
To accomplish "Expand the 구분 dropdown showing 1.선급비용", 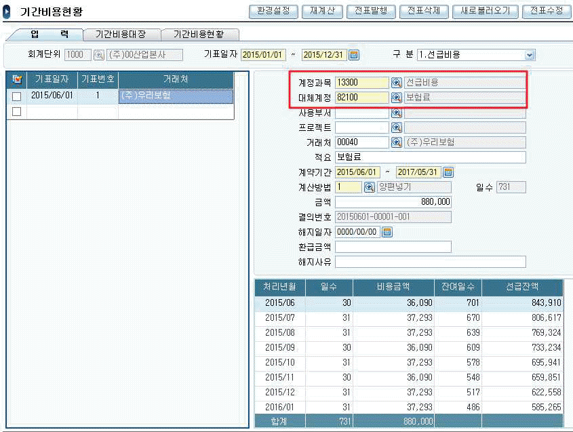I will coord(530,55).
